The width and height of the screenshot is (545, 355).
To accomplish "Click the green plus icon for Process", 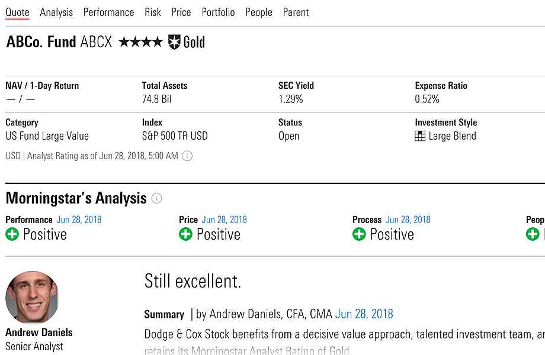I will pos(359,234).
